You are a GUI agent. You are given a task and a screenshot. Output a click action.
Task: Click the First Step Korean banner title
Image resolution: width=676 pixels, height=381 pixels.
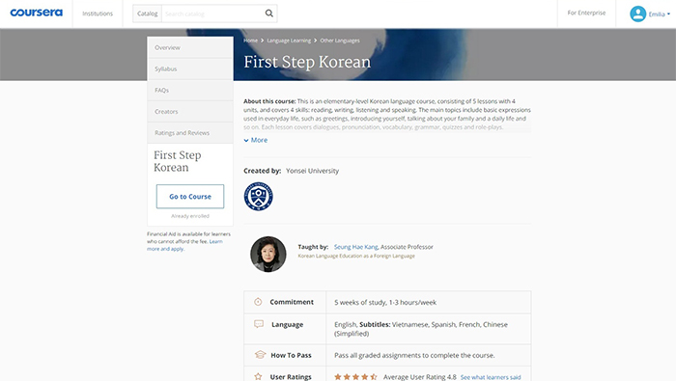click(307, 62)
